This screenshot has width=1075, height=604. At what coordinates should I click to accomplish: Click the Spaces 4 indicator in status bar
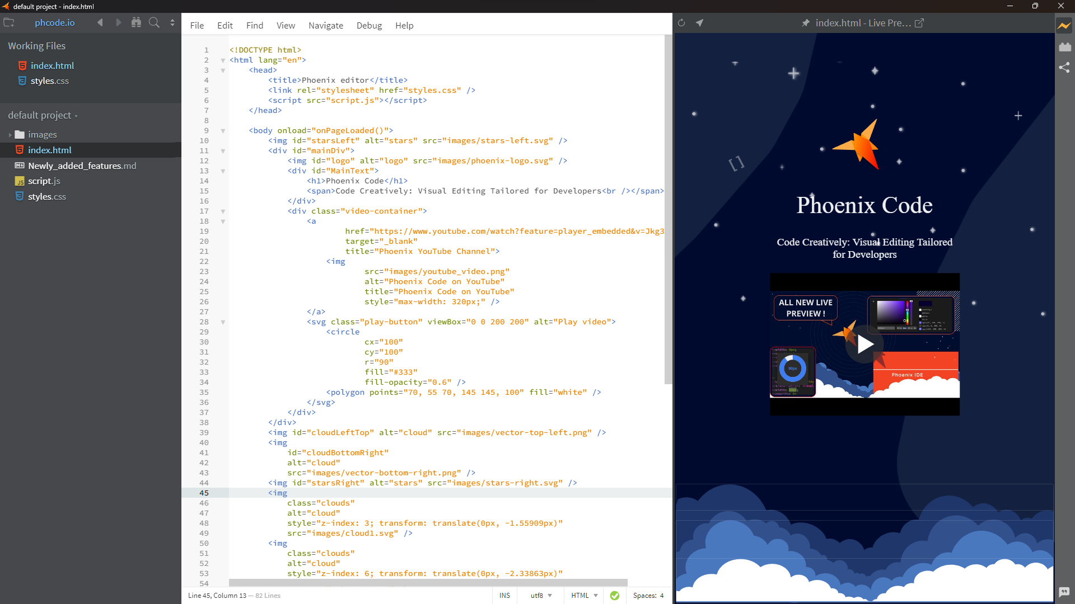(647, 595)
